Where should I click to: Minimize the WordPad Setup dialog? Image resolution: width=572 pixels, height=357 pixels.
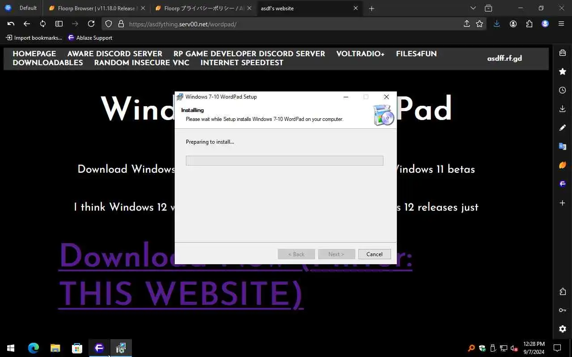coord(346,97)
